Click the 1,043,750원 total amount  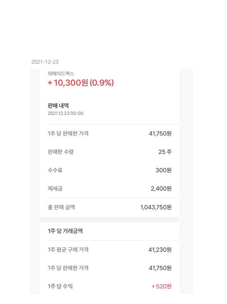tap(156, 207)
